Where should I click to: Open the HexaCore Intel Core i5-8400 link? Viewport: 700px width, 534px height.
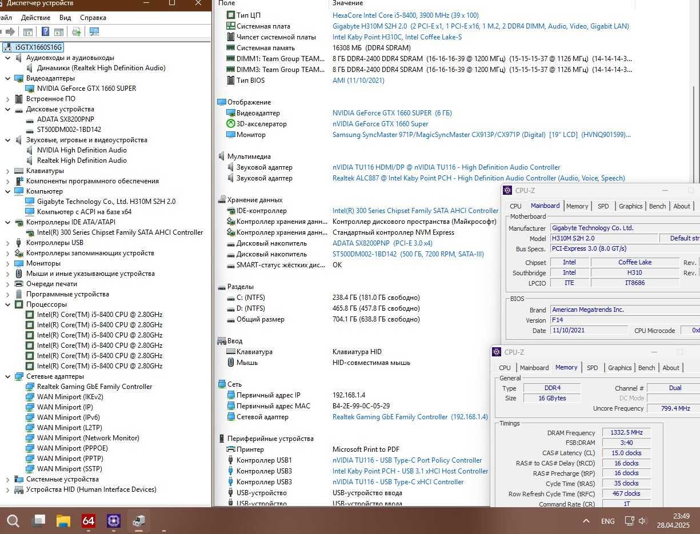coord(406,15)
